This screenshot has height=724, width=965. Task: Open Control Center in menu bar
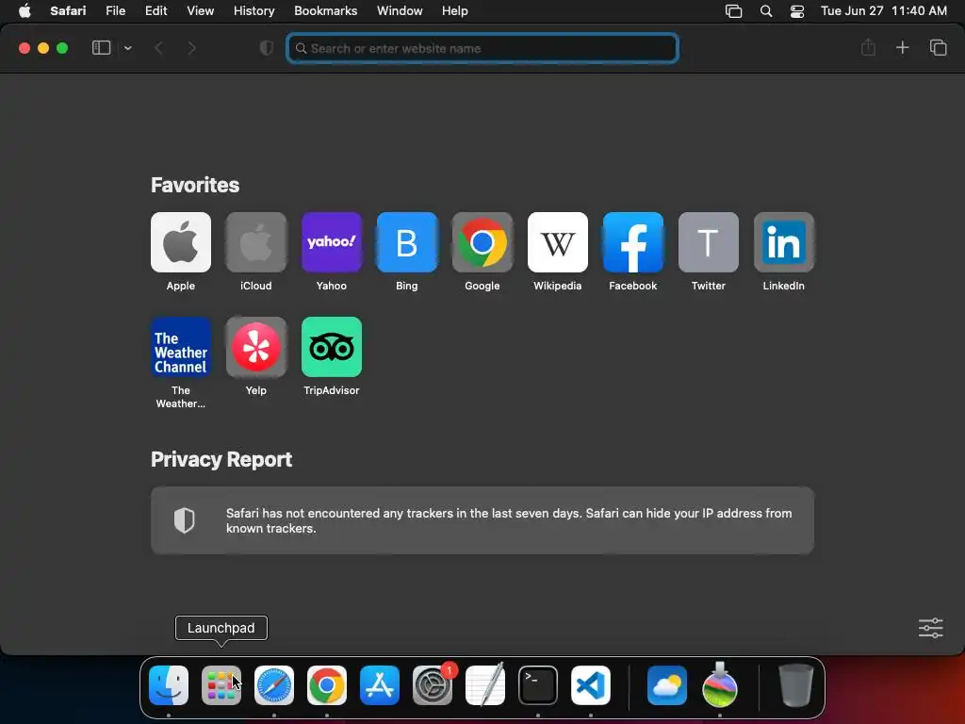[x=797, y=11]
